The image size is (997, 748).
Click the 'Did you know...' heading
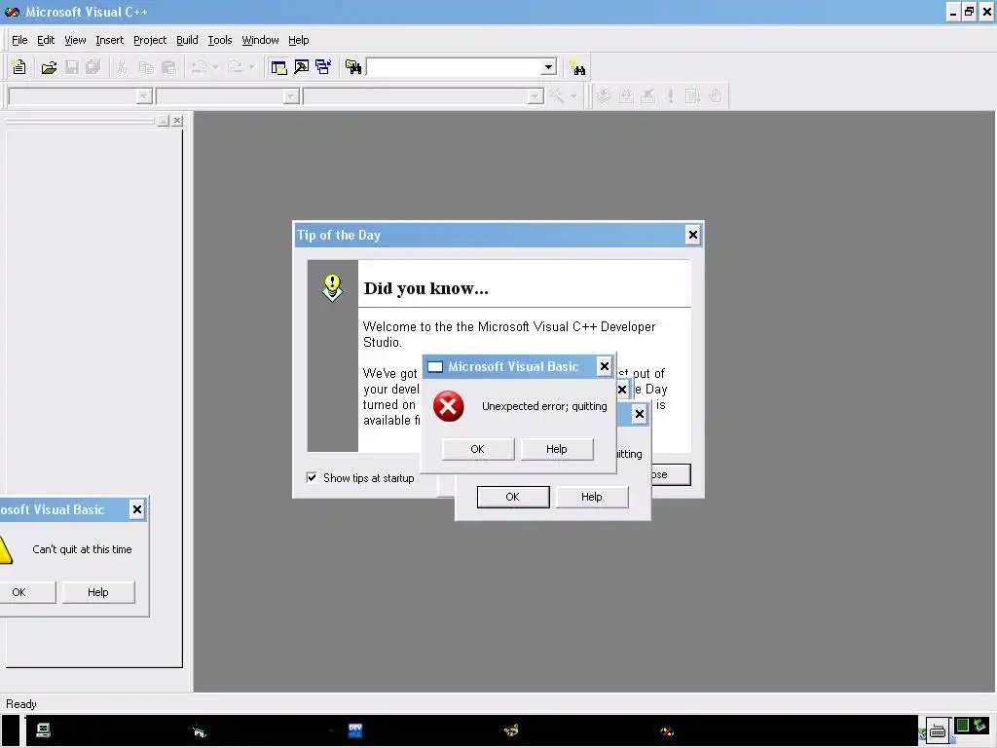pyautogui.click(x=426, y=288)
